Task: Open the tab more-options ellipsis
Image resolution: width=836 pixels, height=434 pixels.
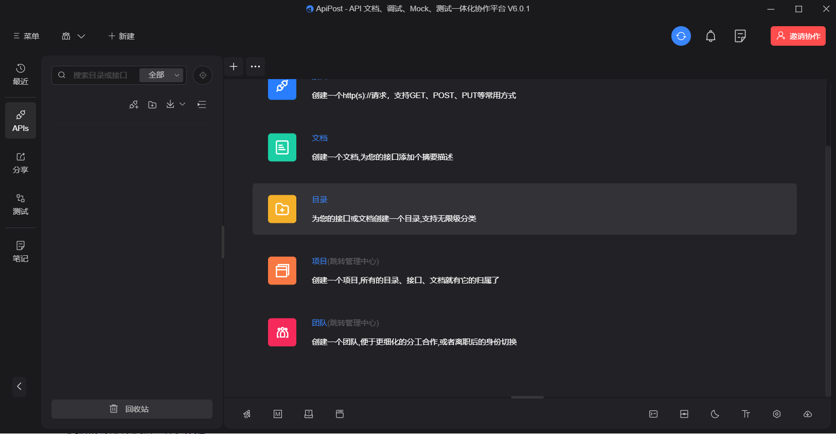Action: [x=255, y=66]
